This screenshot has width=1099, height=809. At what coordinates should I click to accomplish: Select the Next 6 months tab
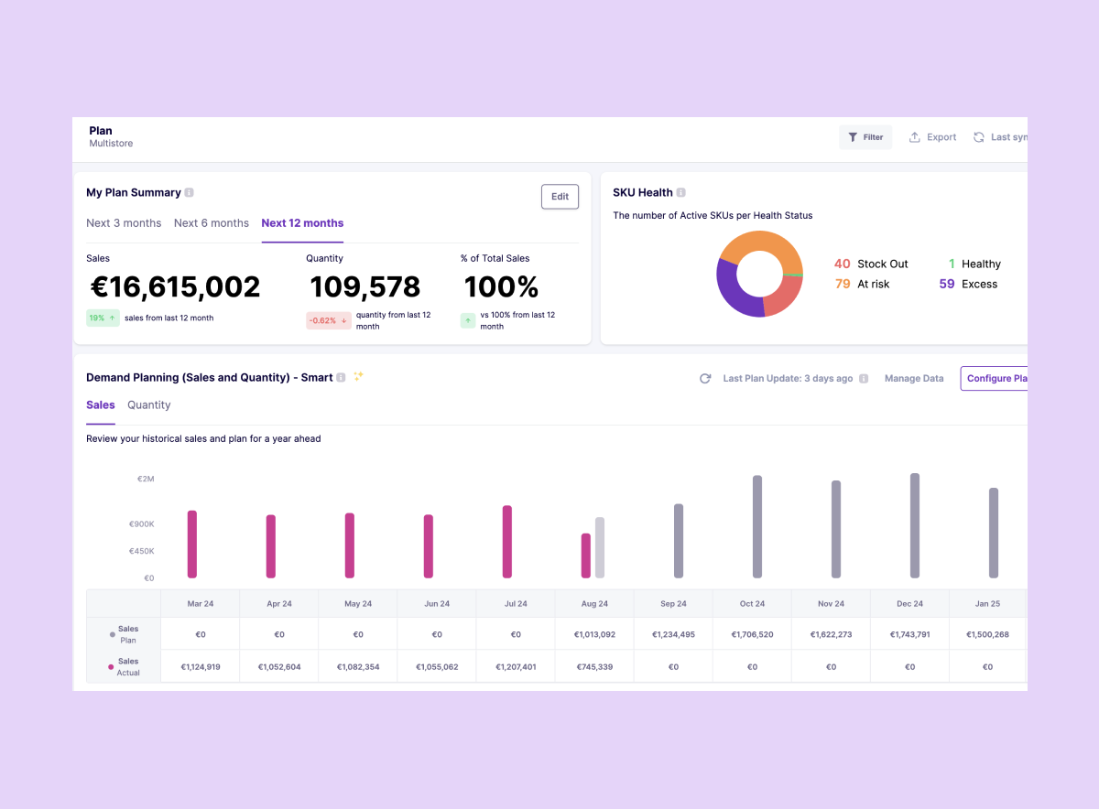211,222
